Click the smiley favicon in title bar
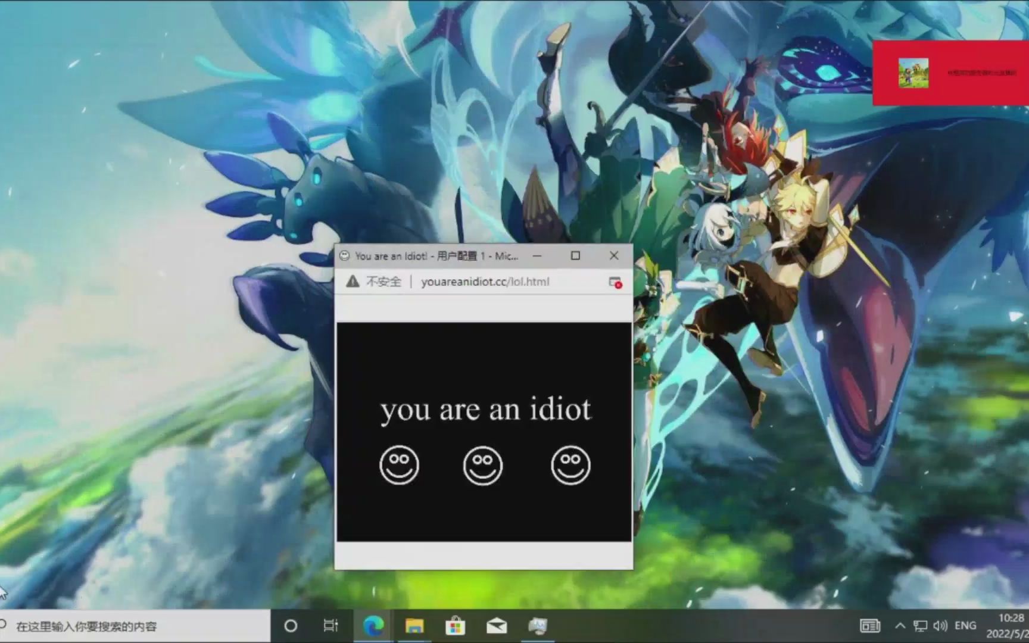The height and width of the screenshot is (643, 1029). click(344, 256)
